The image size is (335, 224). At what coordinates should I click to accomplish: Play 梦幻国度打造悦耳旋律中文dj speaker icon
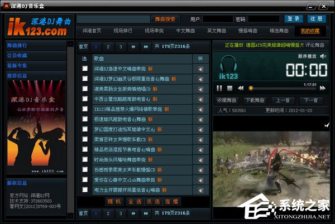[200, 130]
